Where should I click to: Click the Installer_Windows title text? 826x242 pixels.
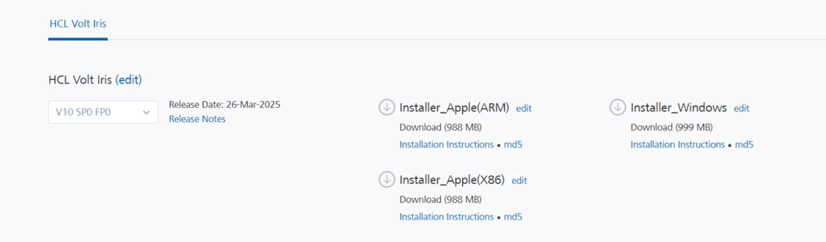(678, 108)
